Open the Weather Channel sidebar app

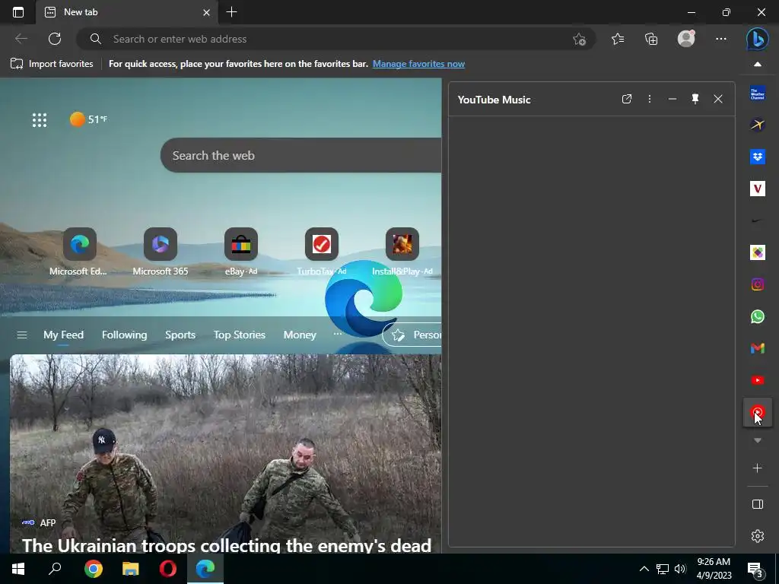[x=757, y=94]
